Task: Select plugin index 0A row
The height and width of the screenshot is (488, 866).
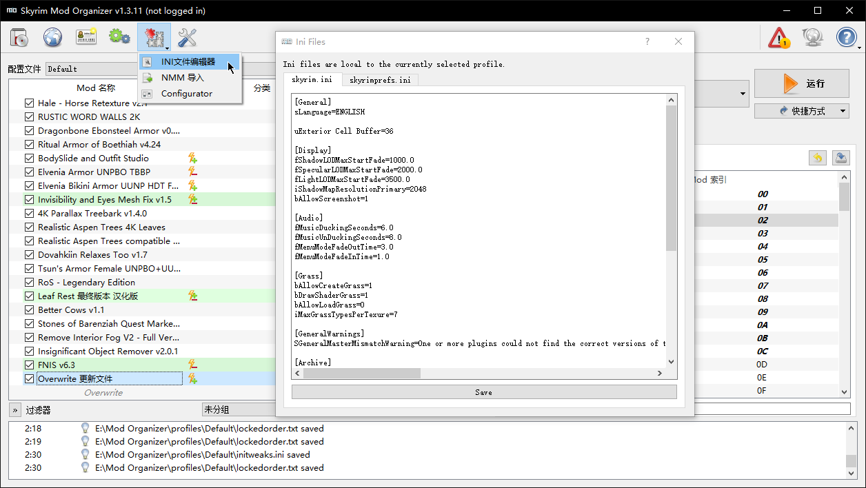Action: (x=763, y=325)
